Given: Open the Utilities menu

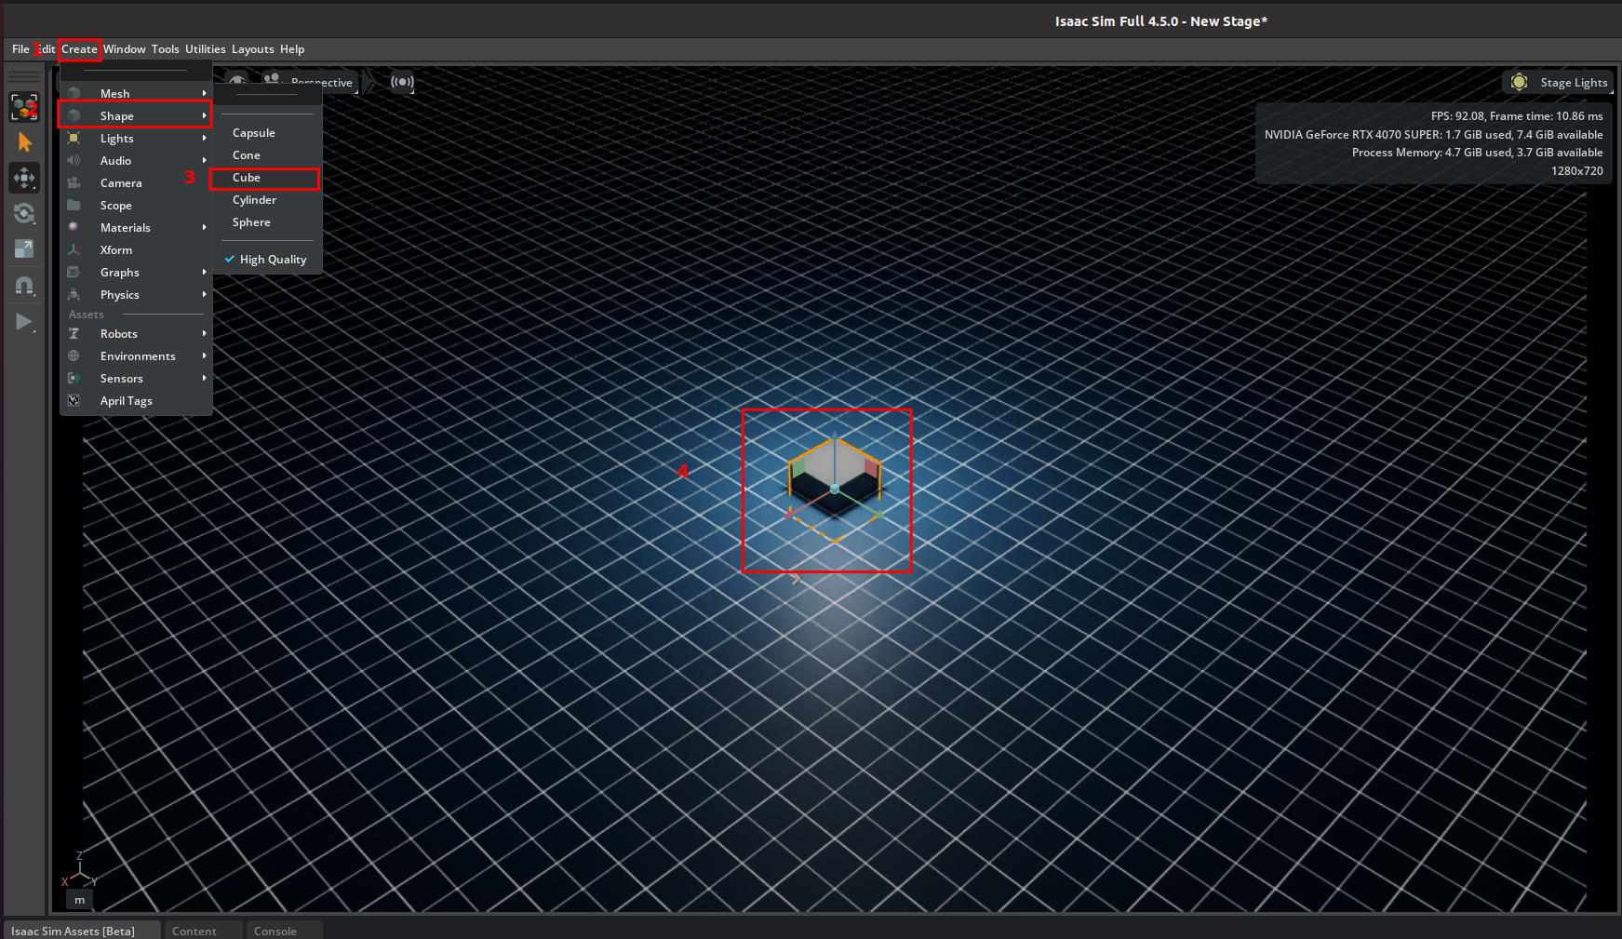Looking at the screenshot, I should tap(206, 49).
